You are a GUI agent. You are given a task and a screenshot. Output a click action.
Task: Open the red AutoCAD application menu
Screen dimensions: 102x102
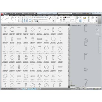click(x=2, y=14)
